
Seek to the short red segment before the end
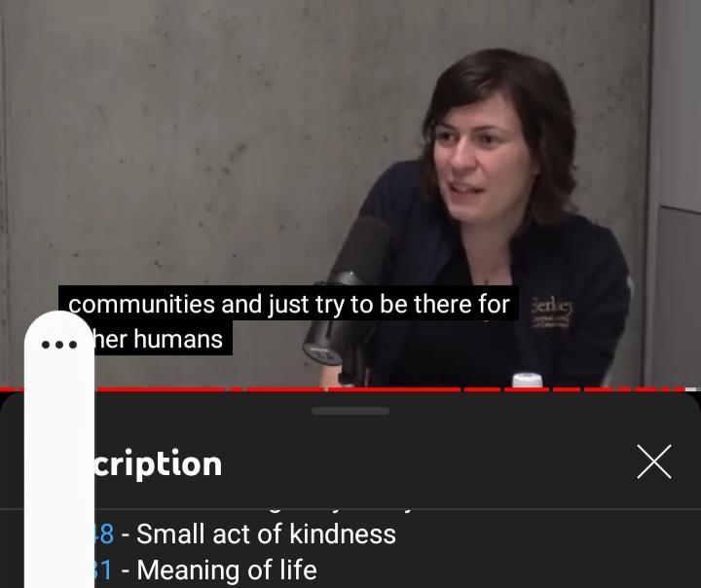678,389
